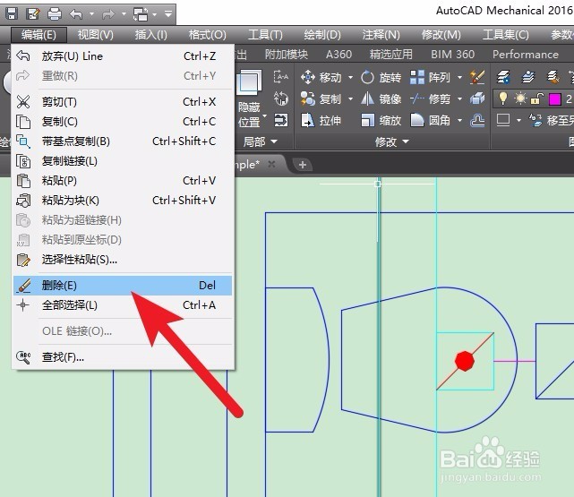Screen dimensions: 574x497
Task: Click the magenta layer color swatch
Action: [554, 99]
